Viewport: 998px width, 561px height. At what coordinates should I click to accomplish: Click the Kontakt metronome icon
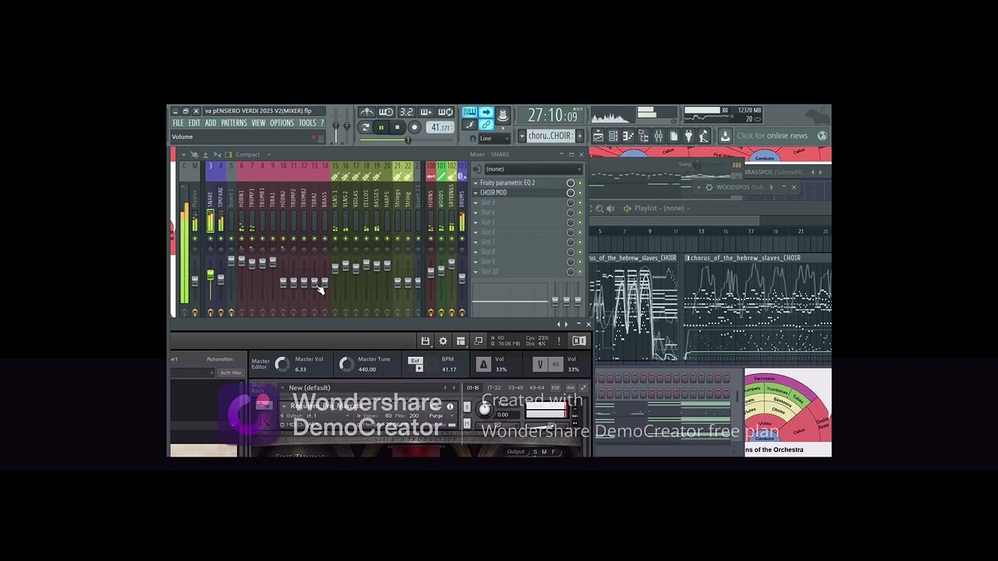point(483,364)
